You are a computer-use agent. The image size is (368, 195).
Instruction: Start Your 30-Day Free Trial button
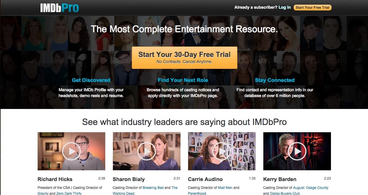pos(184,58)
